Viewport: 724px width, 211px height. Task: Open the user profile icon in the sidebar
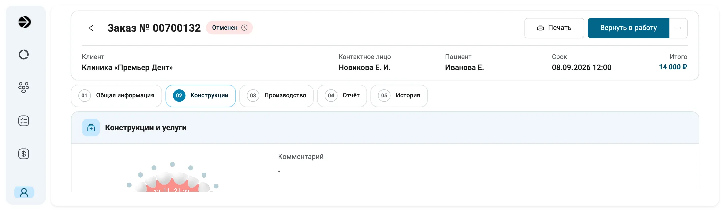pos(24,192)
